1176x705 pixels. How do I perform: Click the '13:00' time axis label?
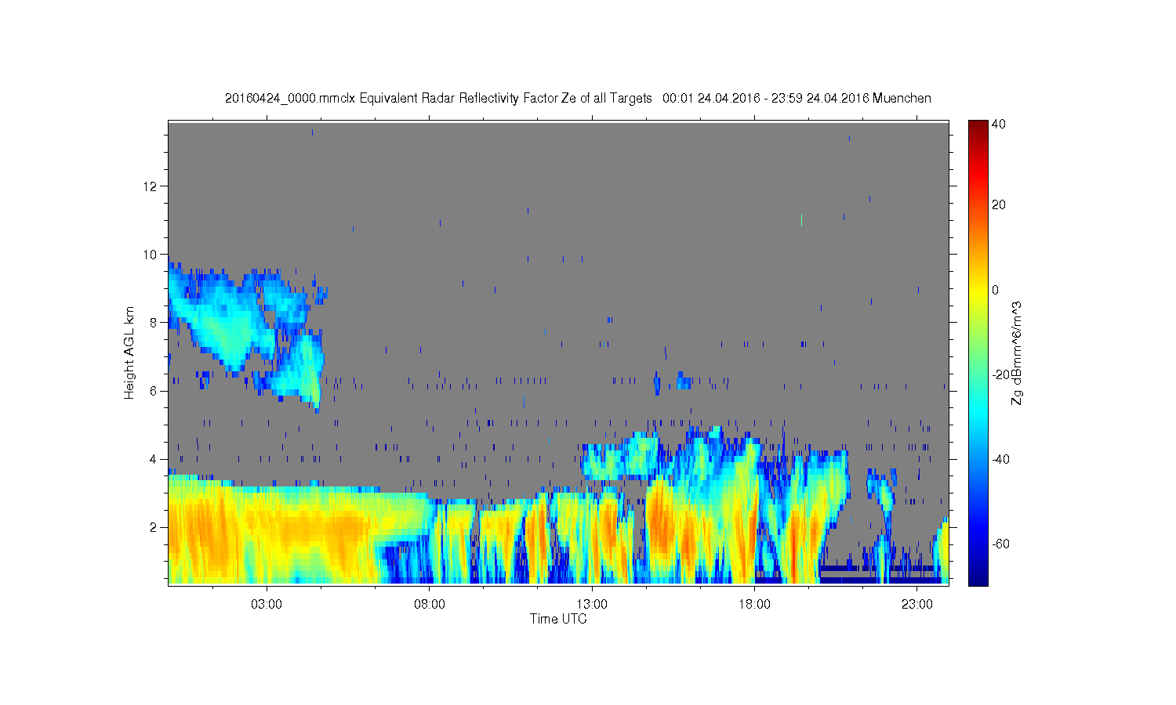592,604
